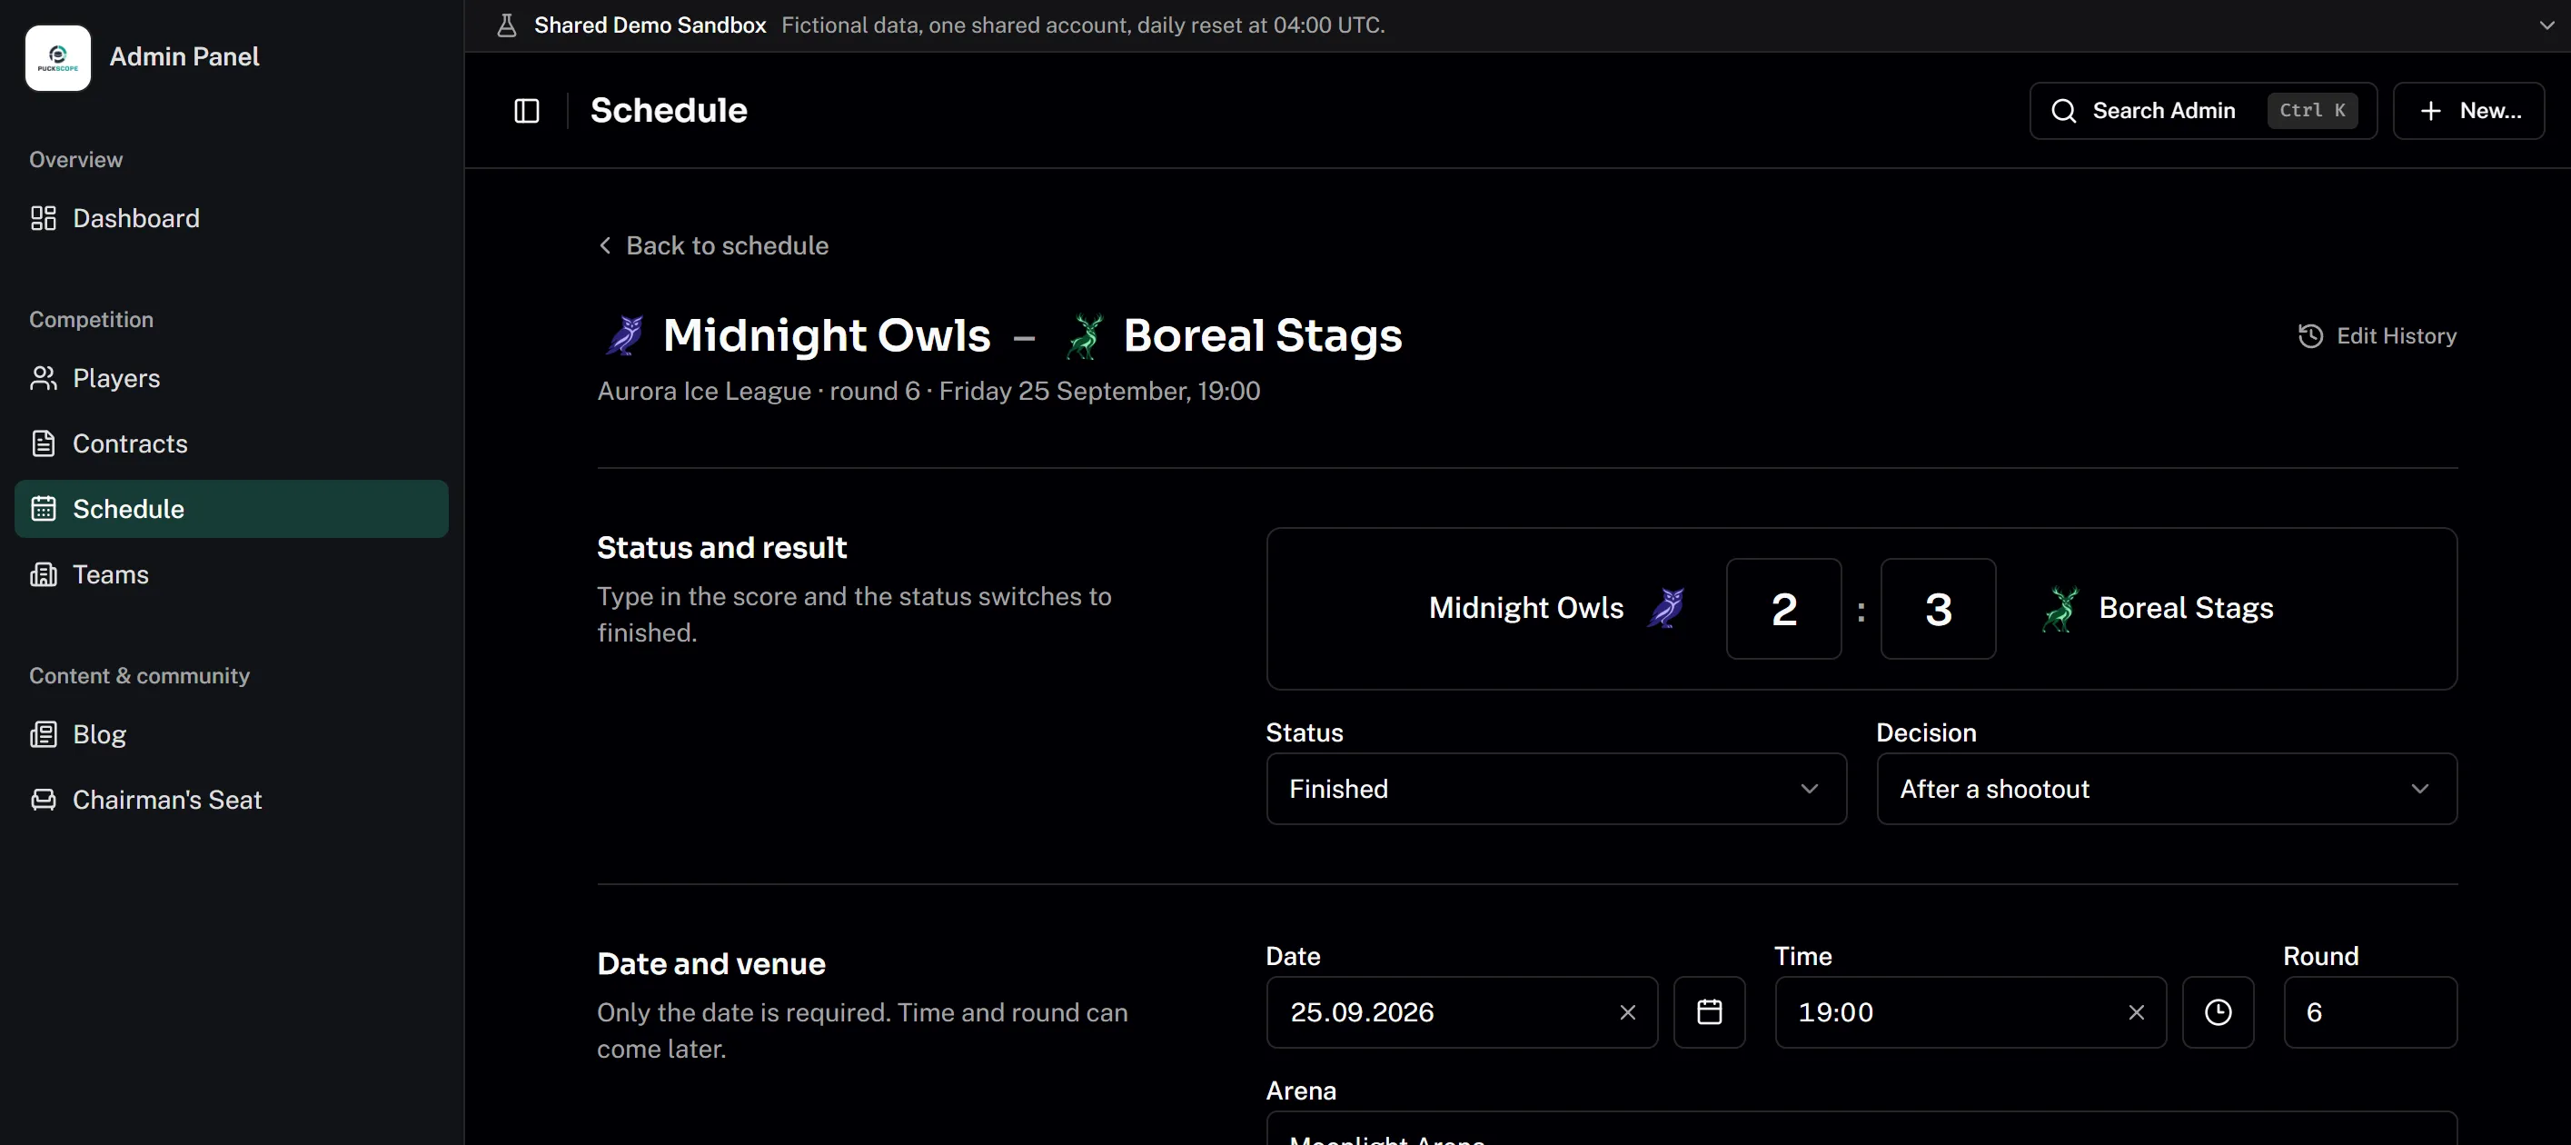This screenshot has height=1145, width=2571.
Task: Click the Midnight Owls name in the score card
Action: tap(1526, 608)
